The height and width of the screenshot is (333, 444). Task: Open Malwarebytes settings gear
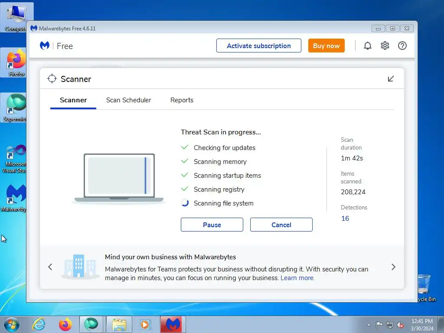pyautogui.click(x=385, y=46)
